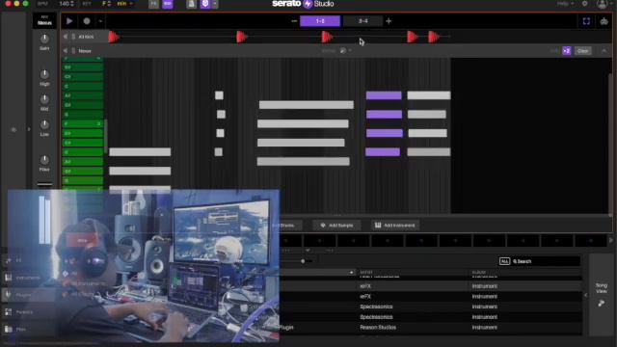Click the third red kick hit marker
617x347 pixels.
point(327,37)
